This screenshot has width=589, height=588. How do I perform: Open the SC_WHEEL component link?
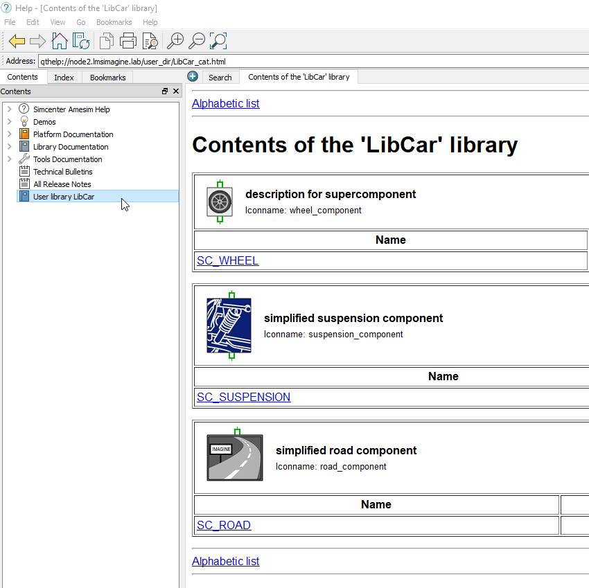227,260
